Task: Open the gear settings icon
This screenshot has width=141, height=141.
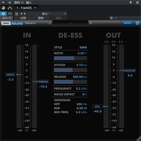Action: 111,18
